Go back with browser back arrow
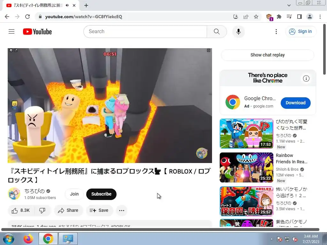The width and height of the screenshot is (327, 245). 7,17
